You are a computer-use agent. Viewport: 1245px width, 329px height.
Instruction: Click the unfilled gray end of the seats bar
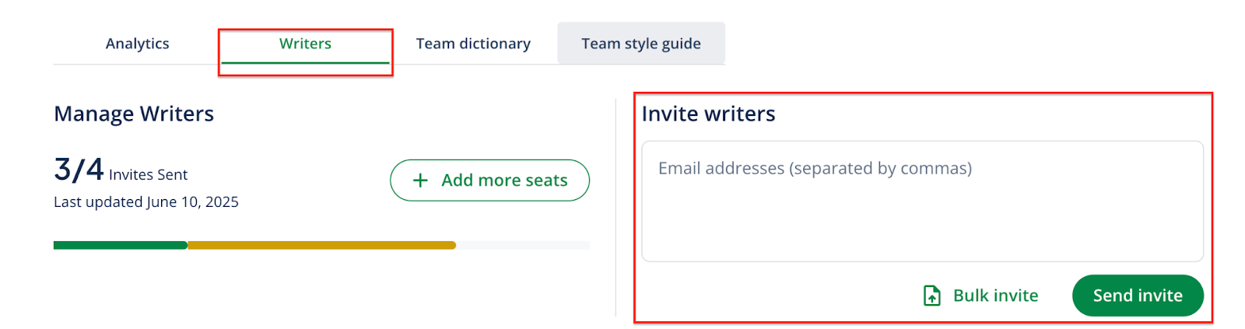click(523, 245)
